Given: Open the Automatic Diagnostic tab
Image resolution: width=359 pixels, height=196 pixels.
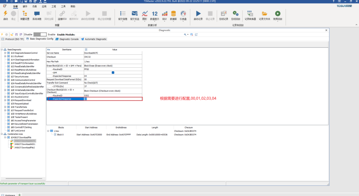Looking at the screenshot, I should pyautogui.click(x=95, y=39).
